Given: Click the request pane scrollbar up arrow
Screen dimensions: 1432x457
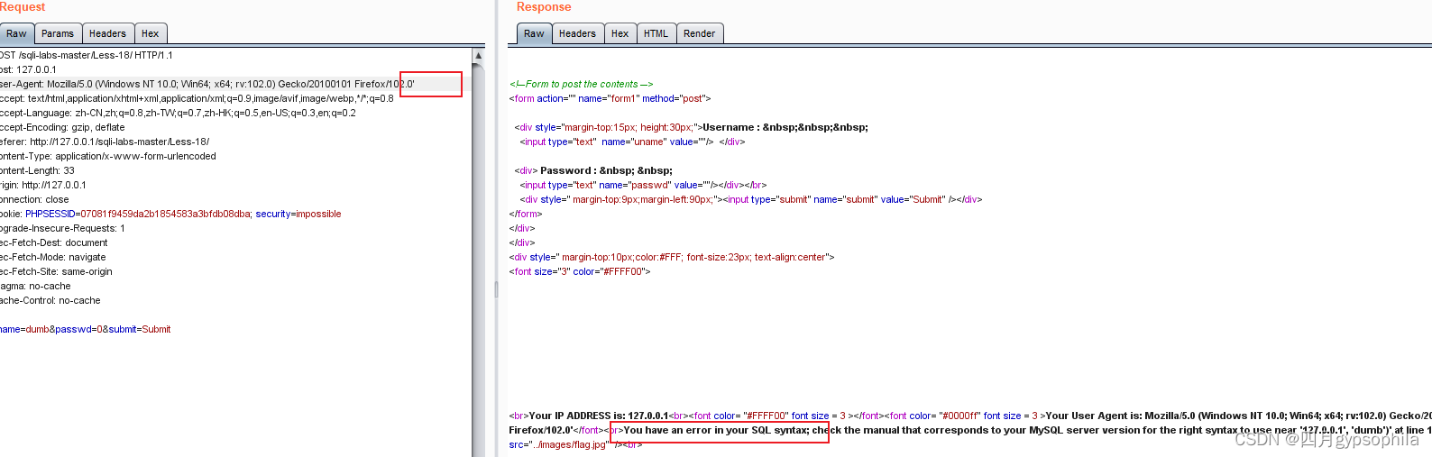Looking at the screenshot, I should (x=479, y=56).
